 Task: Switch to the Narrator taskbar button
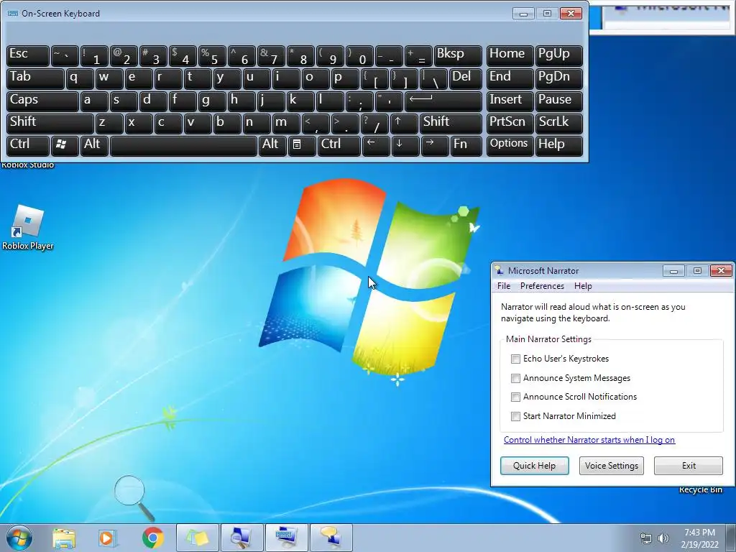coord(331,538)
